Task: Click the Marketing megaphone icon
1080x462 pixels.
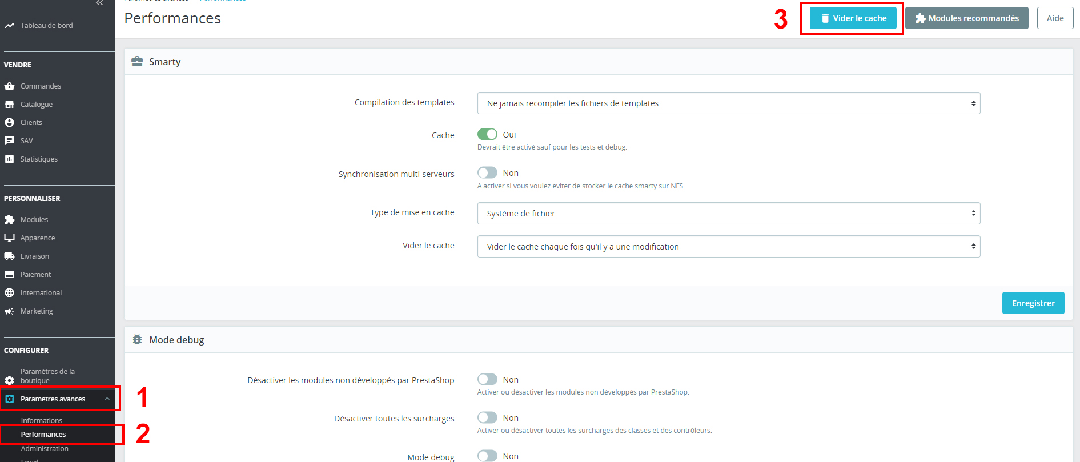Action: [x=9, y=311]
